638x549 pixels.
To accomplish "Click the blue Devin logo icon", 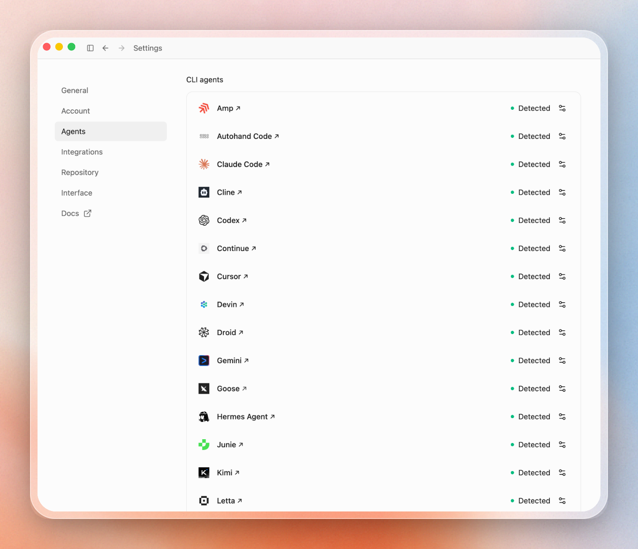I will [204, 305].
